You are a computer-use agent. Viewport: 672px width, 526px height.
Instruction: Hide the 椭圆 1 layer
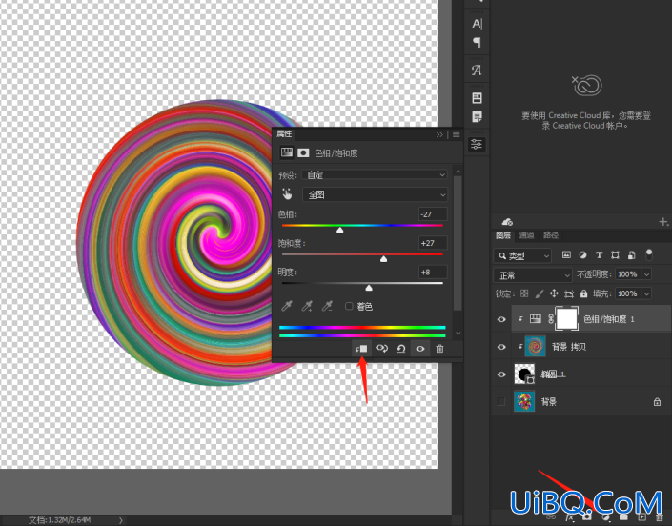pos(501,374)
